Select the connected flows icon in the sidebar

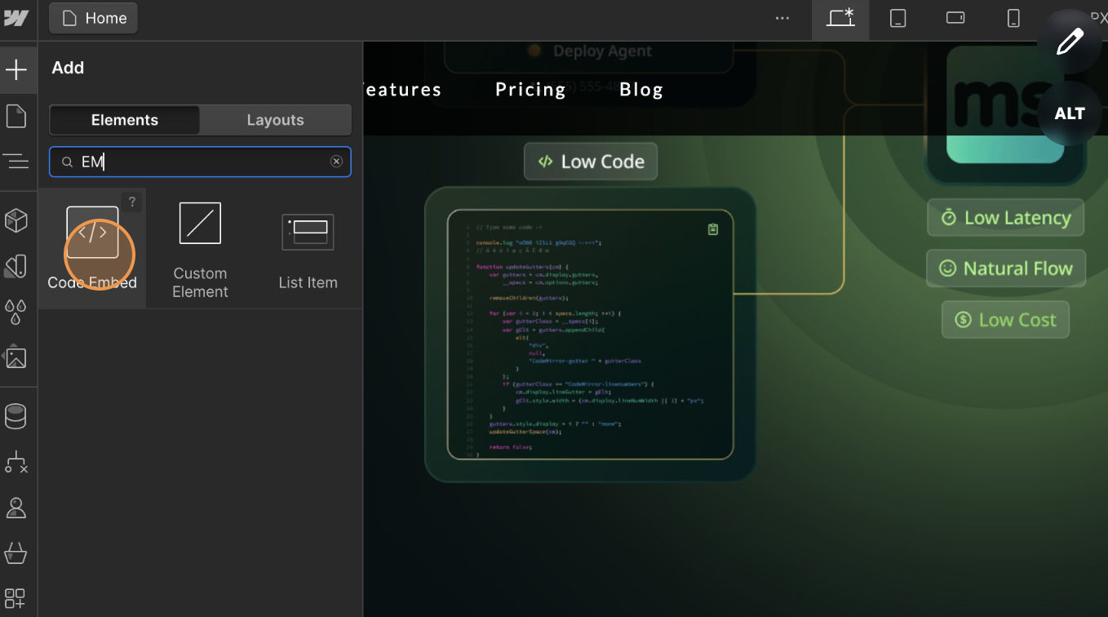tap(18, 463)
